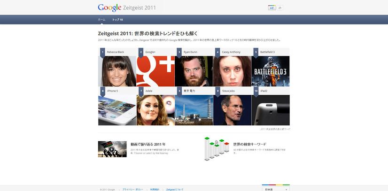Open the 動画で振り返る 2011 年 heading link
The image size is (388, 191).
pyautogui.click(x=148, y=144)
